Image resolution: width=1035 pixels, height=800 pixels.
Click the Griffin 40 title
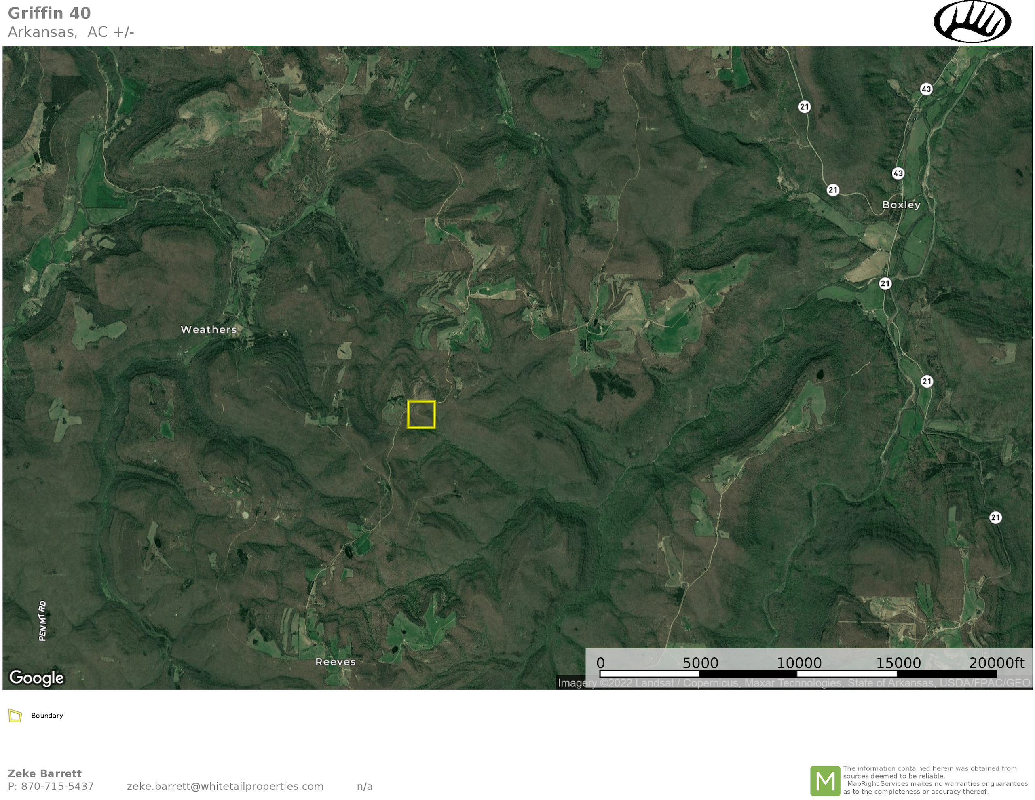coord(49,13)
